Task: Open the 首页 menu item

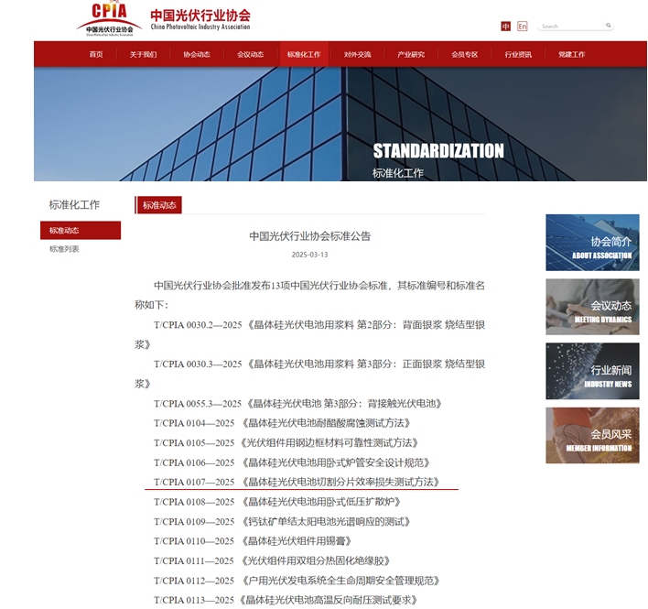Action: click(x=96, y=55)
